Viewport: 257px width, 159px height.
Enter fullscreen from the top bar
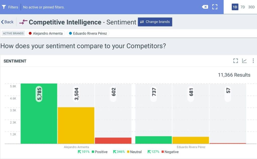coord(215,7)
